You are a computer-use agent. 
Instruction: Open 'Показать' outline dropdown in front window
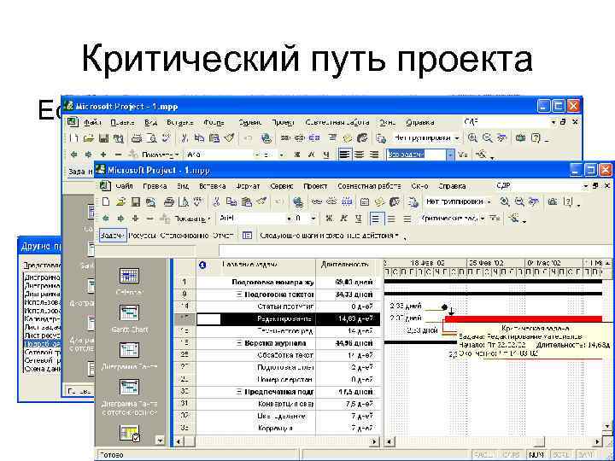[x=191, y=219]
